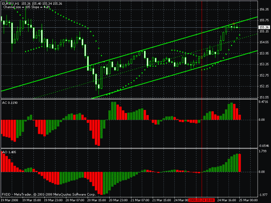The width and height of the screenshot is (271, 203).
Task: Click the '21 Mar 15:00' time axis label
Action: click(x=161, y=200)
